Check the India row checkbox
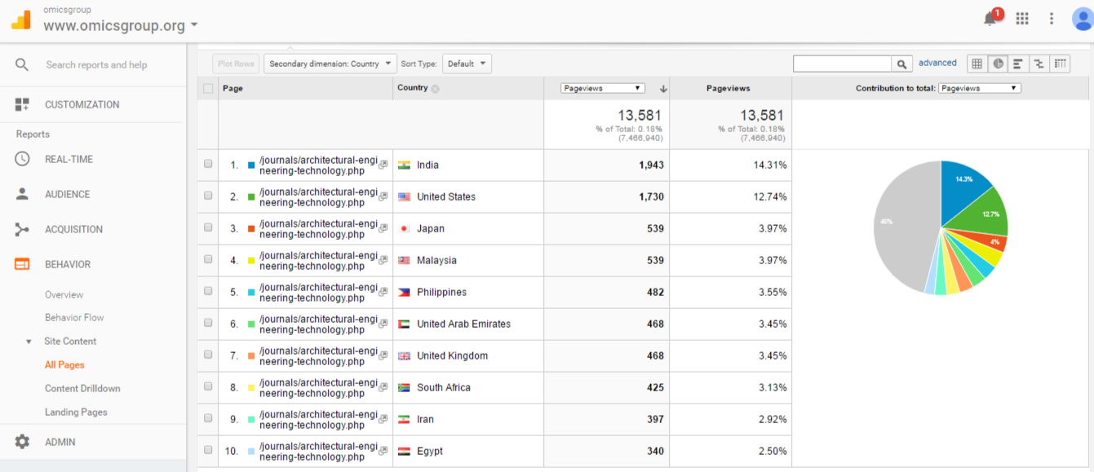The height and width of the screenshot is (472, 1094). coord(208,164)
